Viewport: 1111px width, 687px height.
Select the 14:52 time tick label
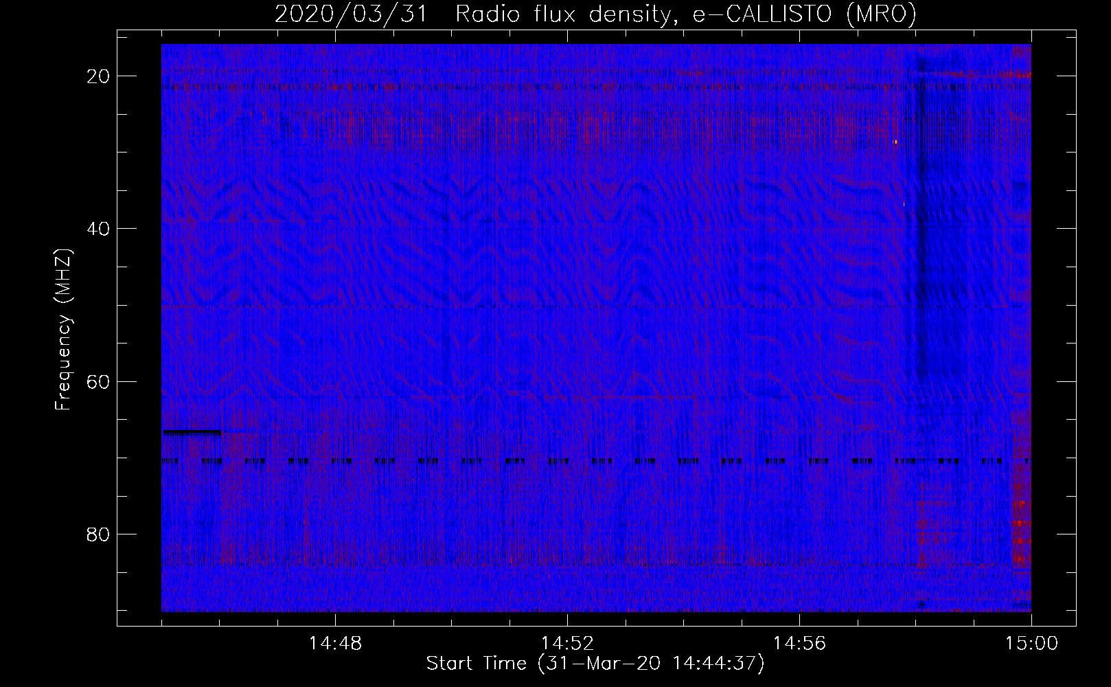pyautogui.click(x=567, y=644)
